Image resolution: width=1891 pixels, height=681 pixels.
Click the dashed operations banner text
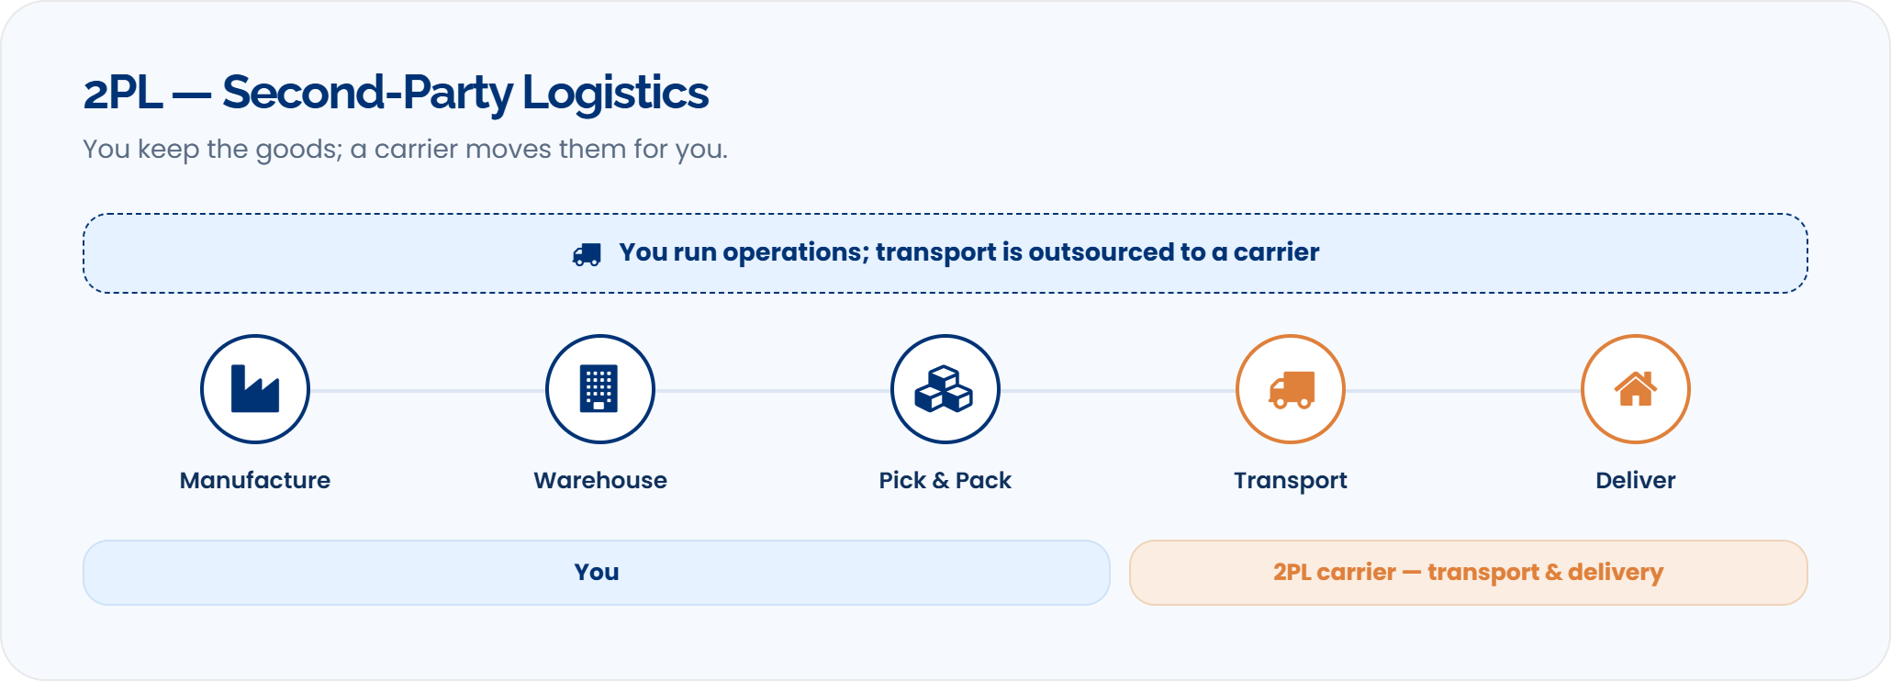tap(968, 252)
